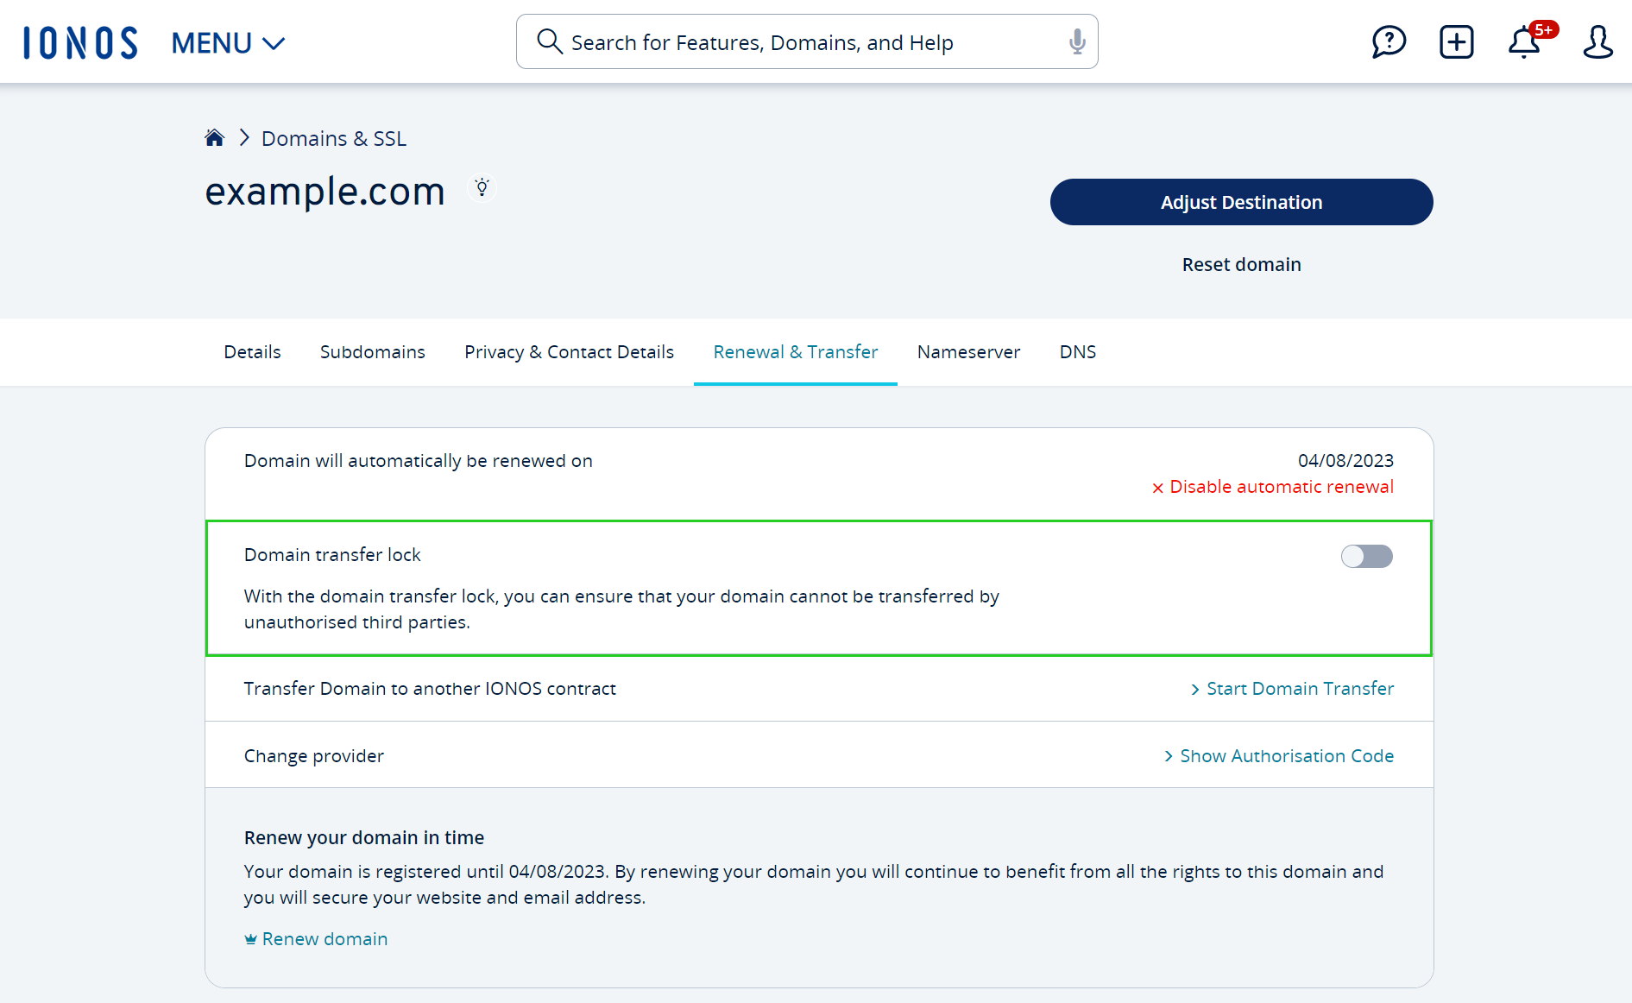
Task: Click the Reset domain link
Action: (x=1241, y=265)
